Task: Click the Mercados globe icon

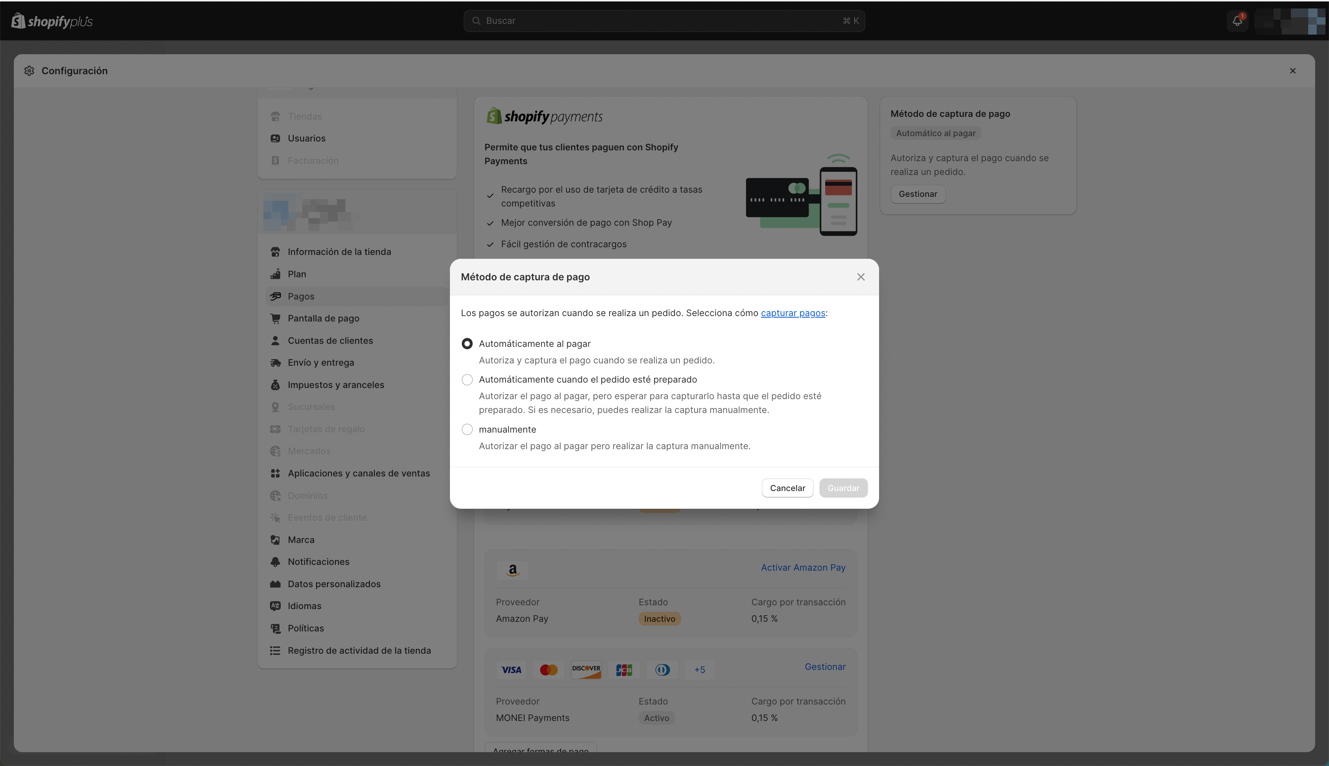Action: click(275, 451)
